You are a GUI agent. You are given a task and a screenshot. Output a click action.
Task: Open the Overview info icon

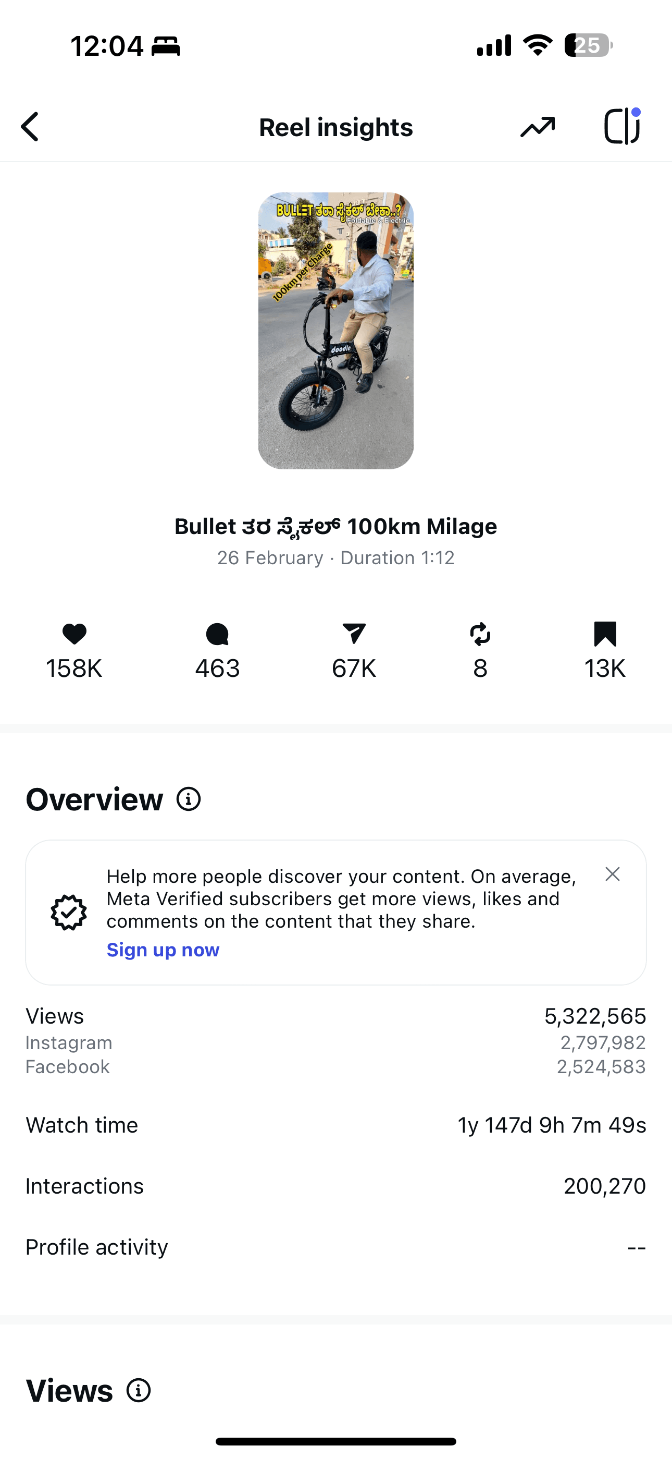pos(189,799)
